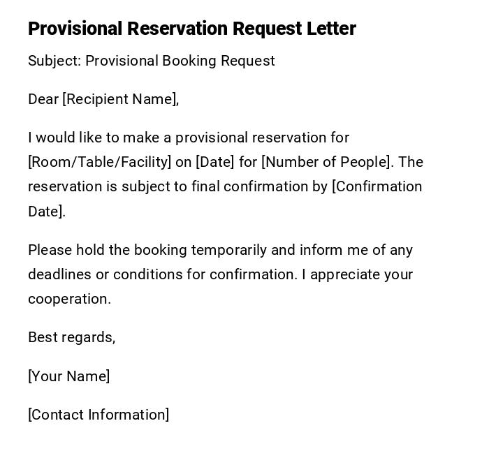Click the word 'temporarily'

pos(229,250)
